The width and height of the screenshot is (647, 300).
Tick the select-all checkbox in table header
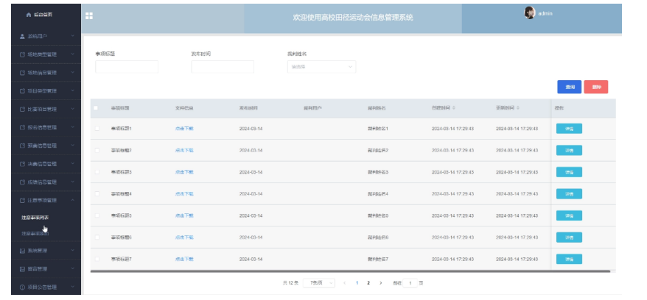(96, 108)
